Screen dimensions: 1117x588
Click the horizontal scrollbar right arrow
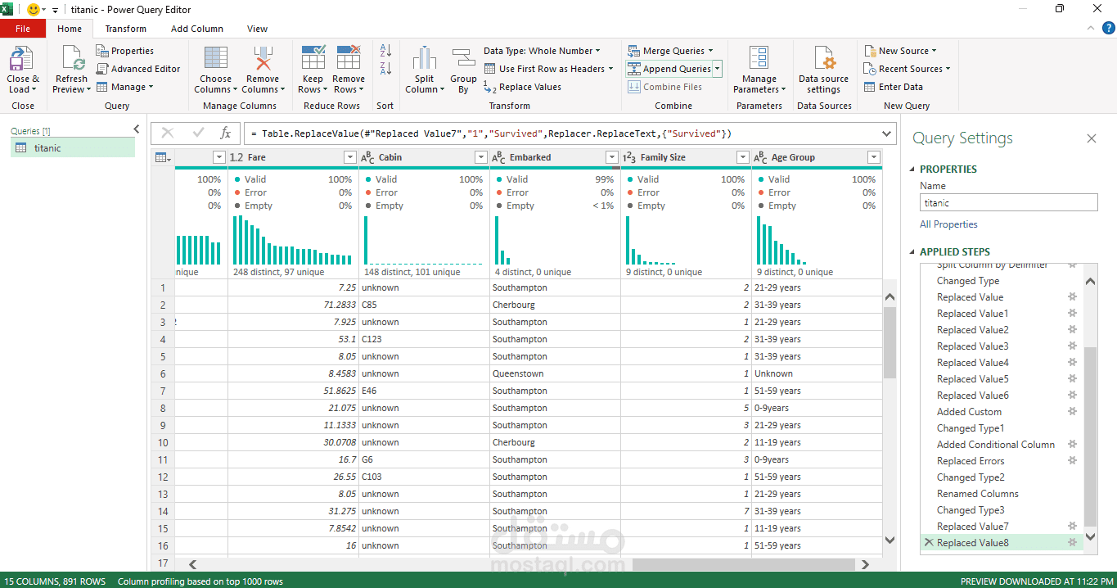[865, 564]
